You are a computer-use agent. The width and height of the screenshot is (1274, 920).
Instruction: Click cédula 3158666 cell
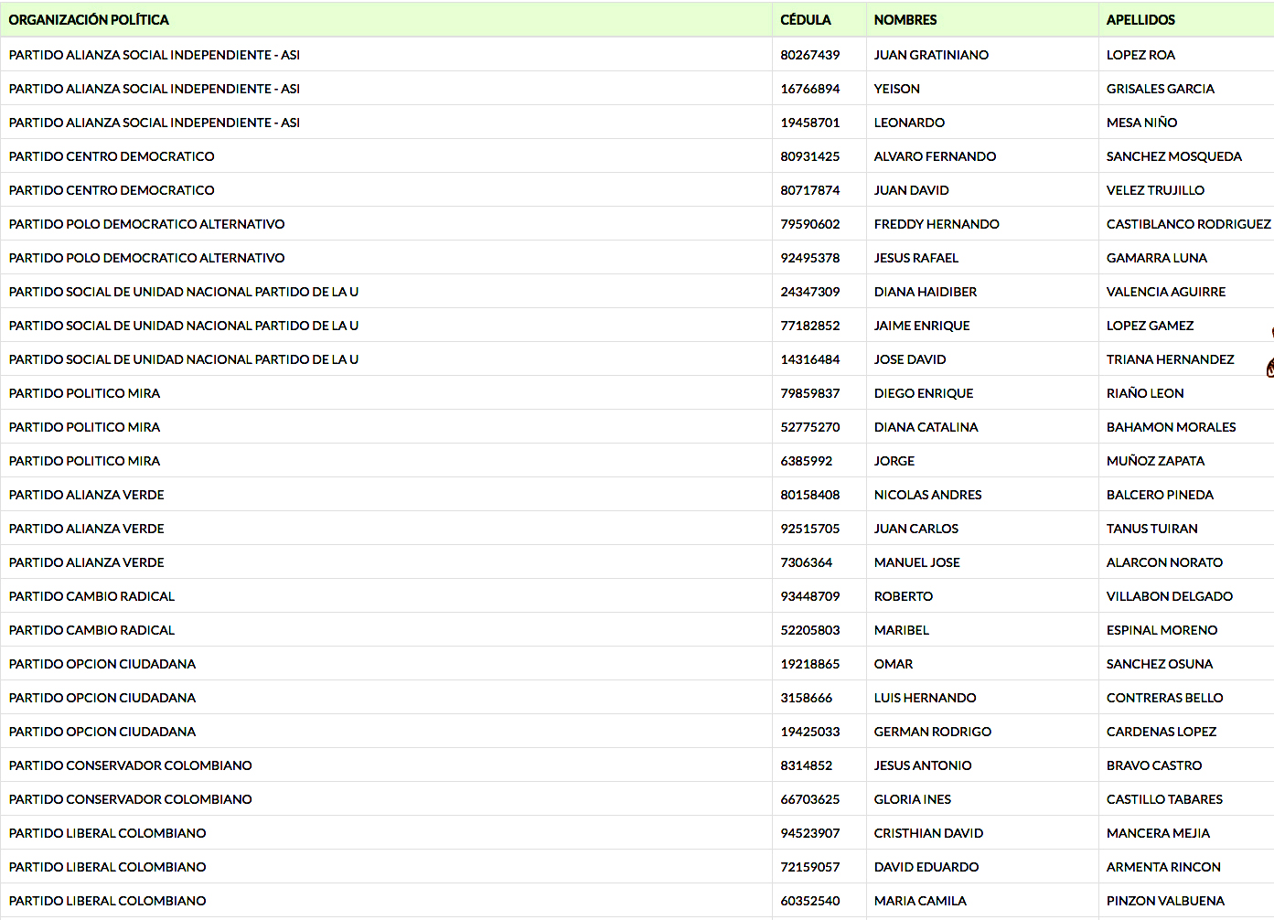(x=806, y=698)
